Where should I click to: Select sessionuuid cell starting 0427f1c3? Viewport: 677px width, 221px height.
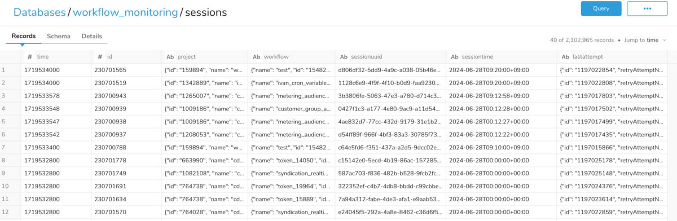tap(390, 108)
